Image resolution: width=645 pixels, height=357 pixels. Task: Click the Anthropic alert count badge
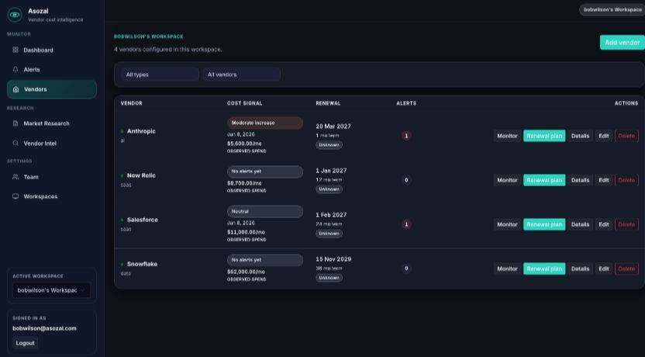[406, 136]
